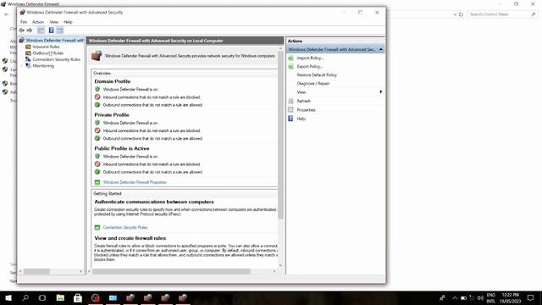Select Monitoring in the tree

(43, 66)
